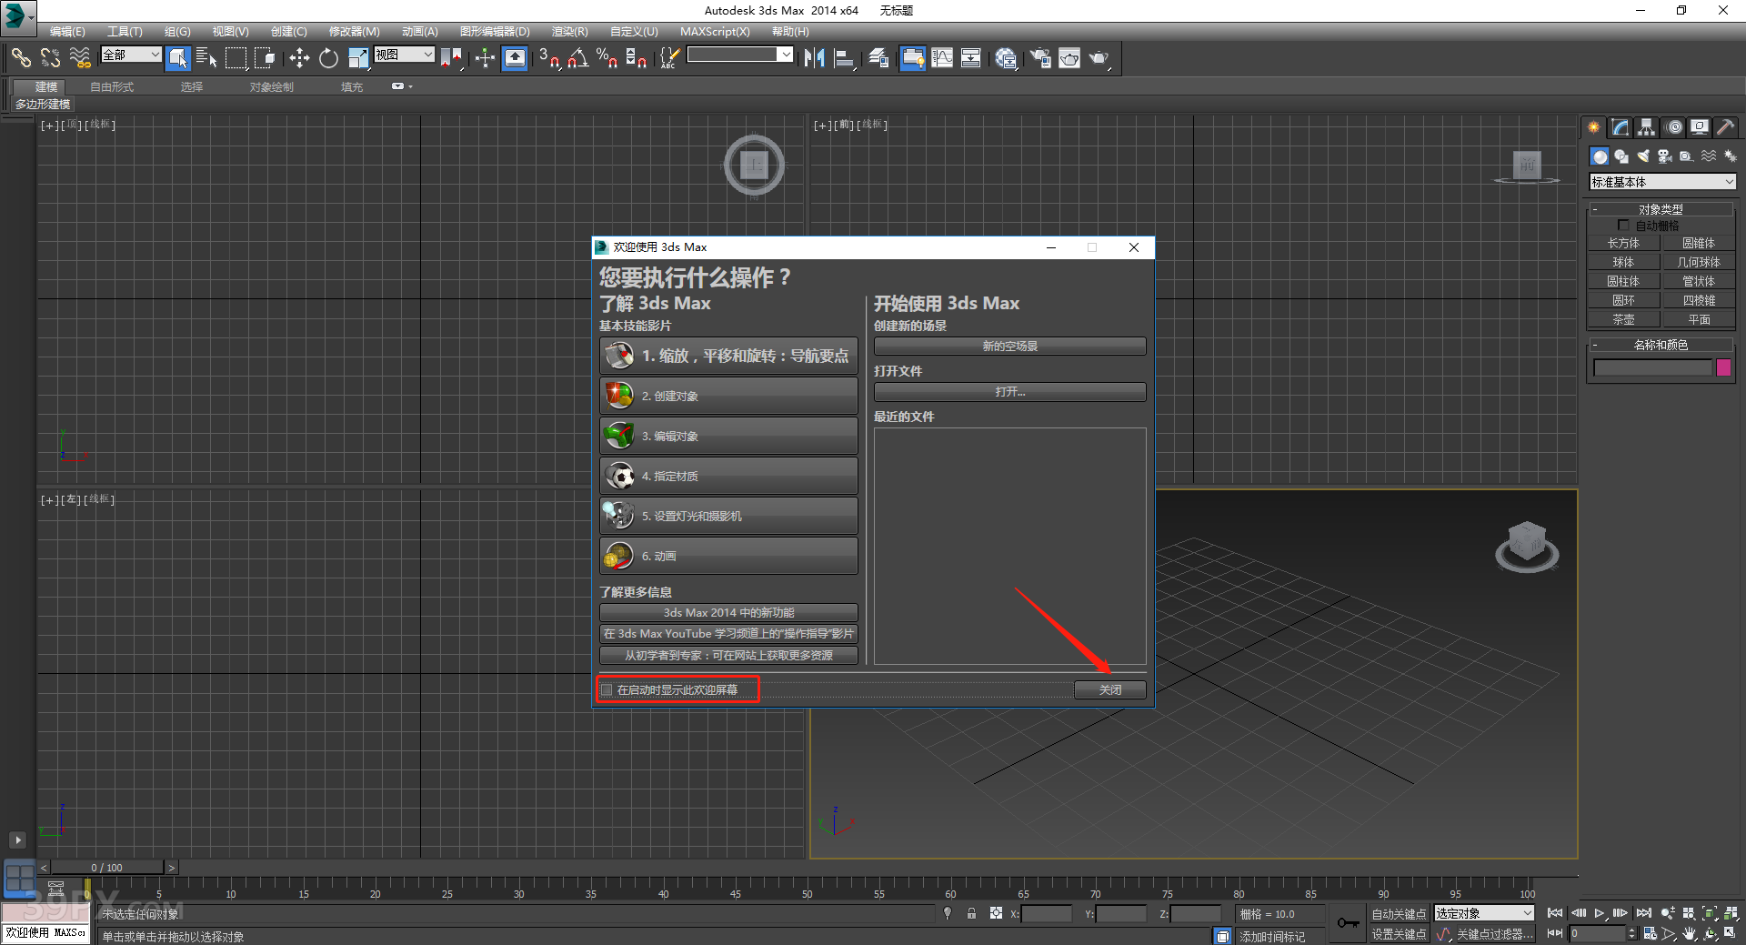The image size is (1746, 945).
Task: Open the named selection sets dropdown
Action: (x=740, y=55)
